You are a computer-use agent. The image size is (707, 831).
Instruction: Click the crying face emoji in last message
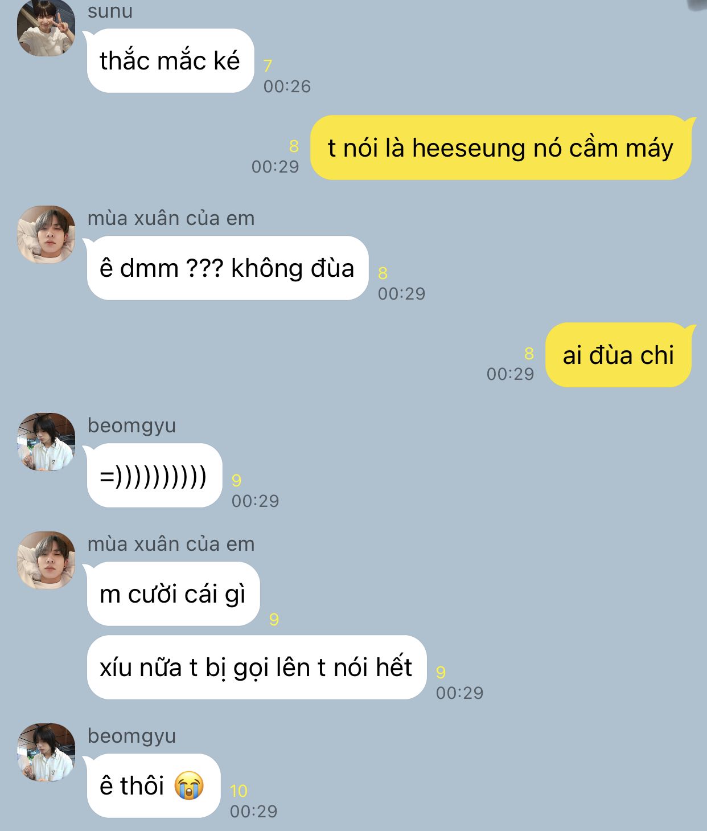[189, 785]
